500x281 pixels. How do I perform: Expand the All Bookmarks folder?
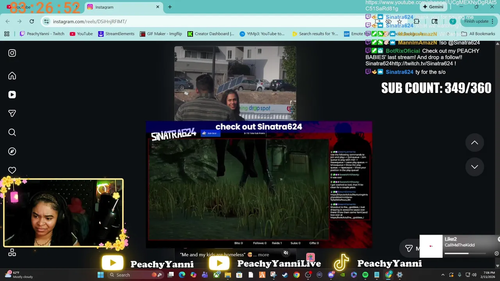click(478, 34)
